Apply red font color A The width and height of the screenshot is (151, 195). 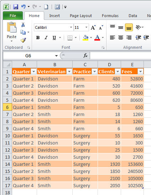[x=97, y=38]
